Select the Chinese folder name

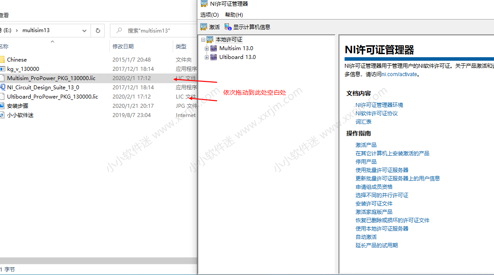pos(17,59)
